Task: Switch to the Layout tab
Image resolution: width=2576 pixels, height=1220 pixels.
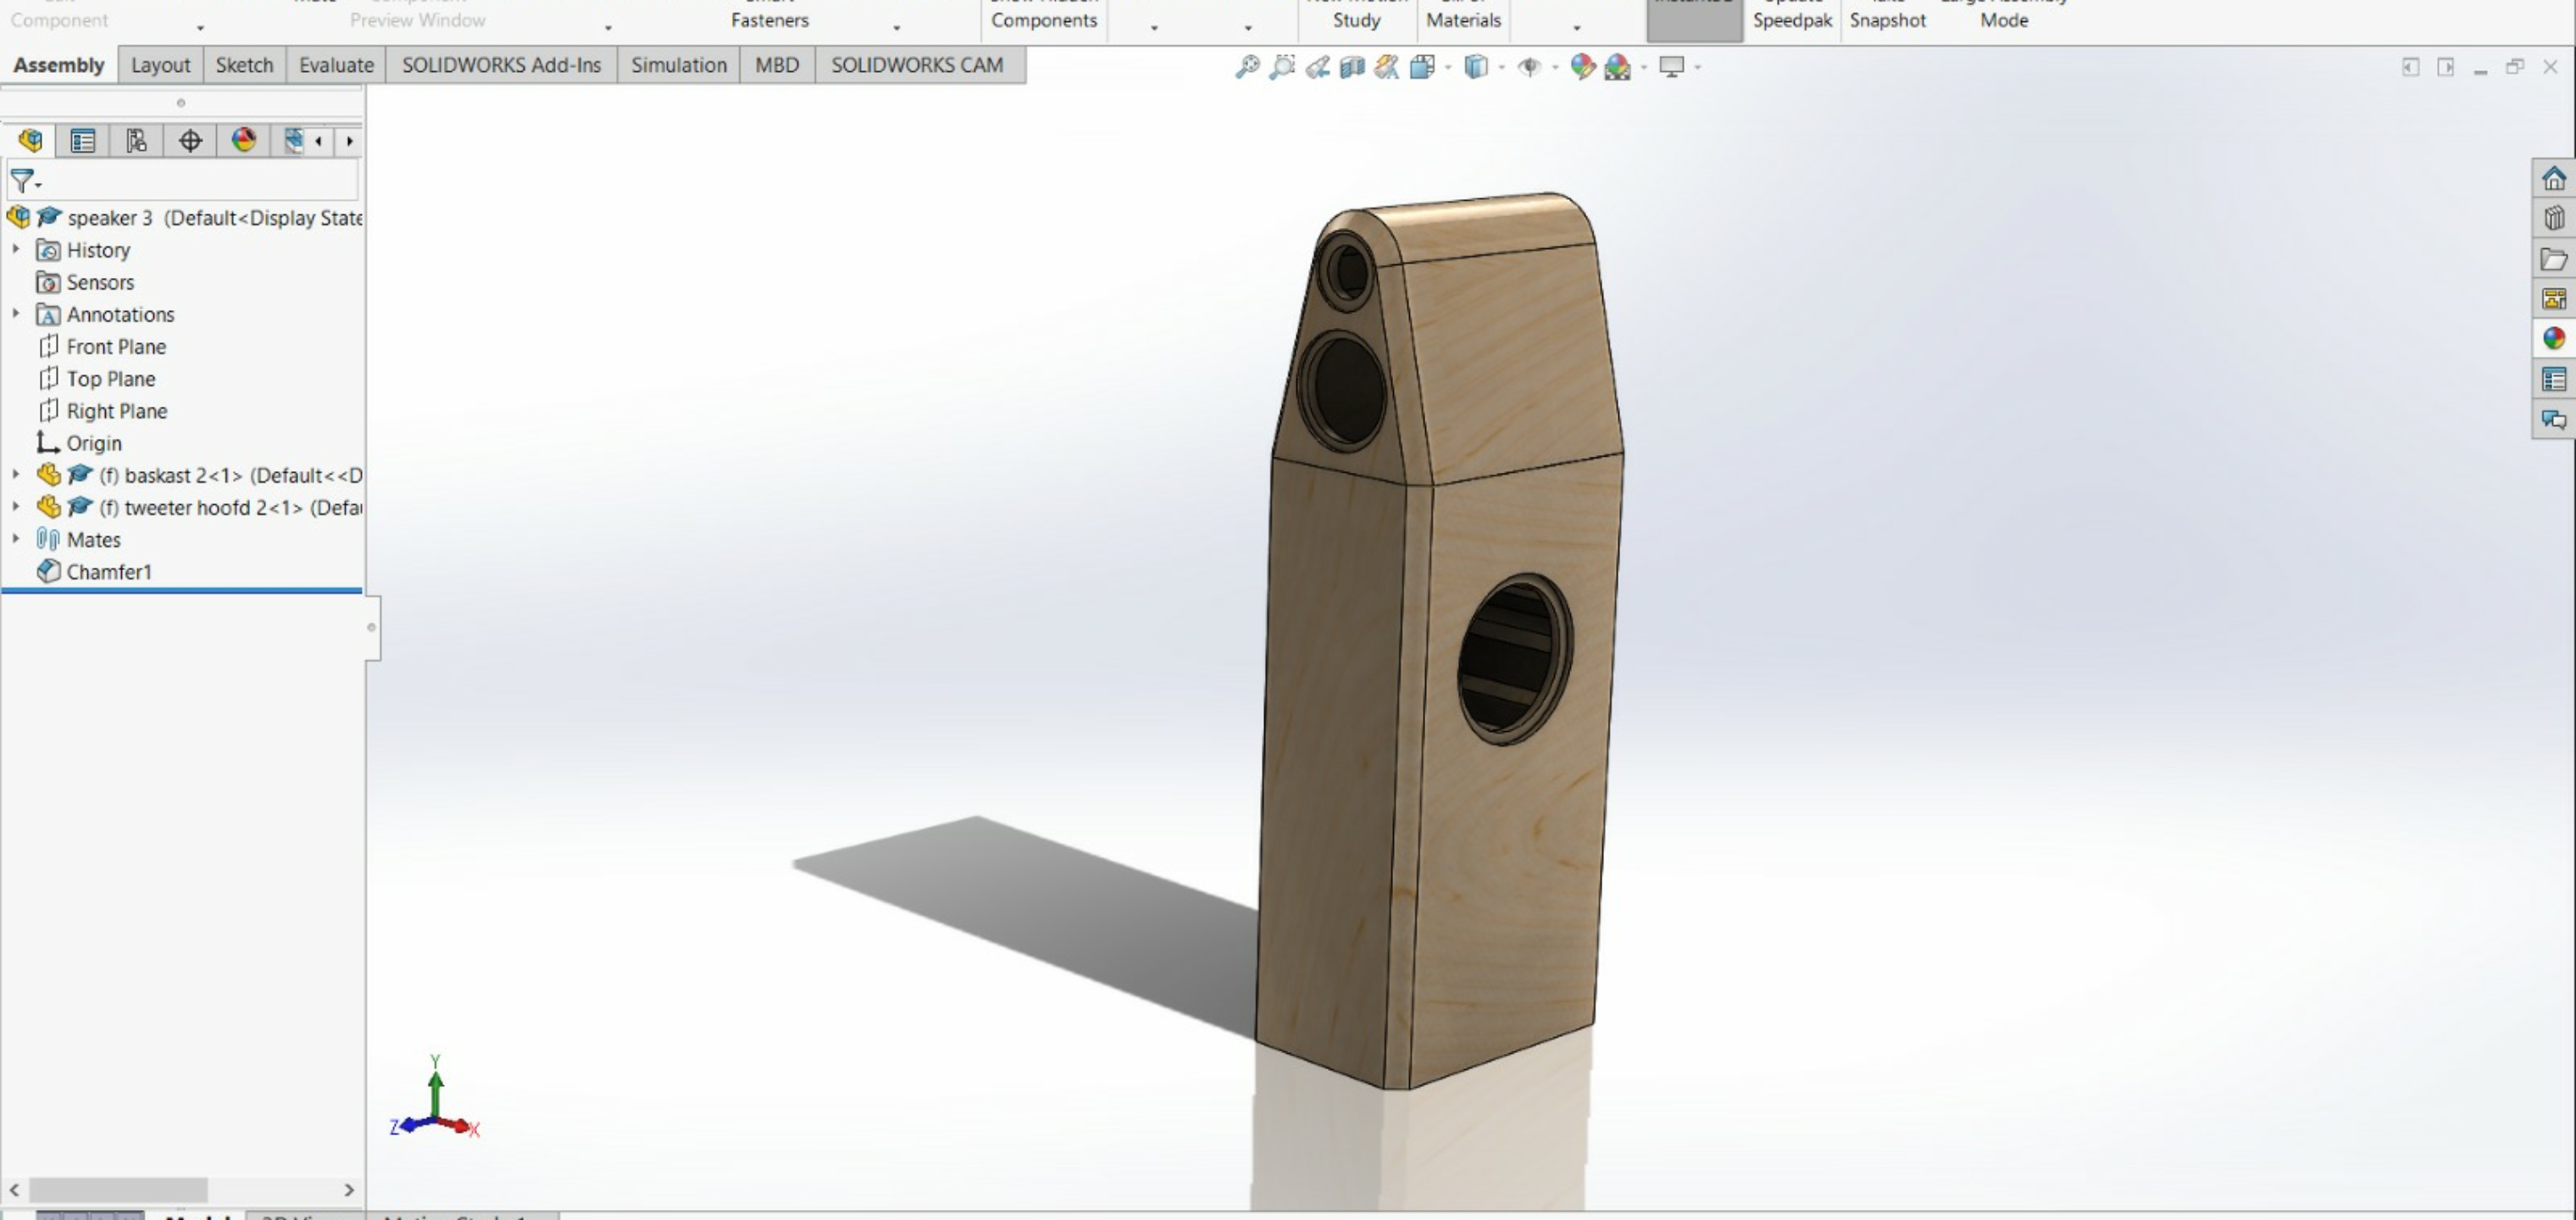Action: [160, 65]
